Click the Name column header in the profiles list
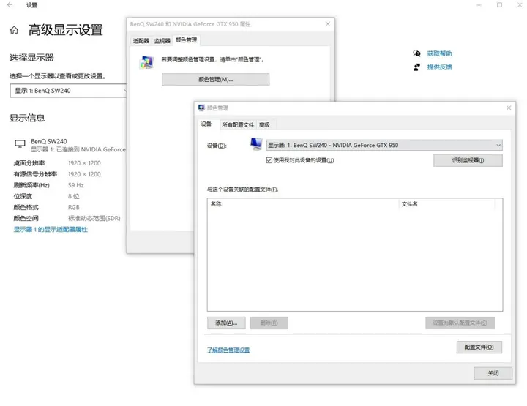This screenshot has width=527, height=406. pos(302,204)
